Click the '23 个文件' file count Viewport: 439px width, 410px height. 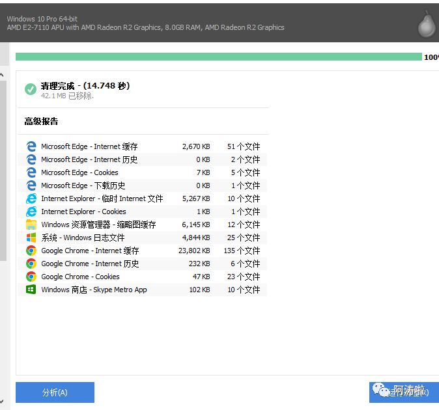pyautogui.click(x=244, y=277)
